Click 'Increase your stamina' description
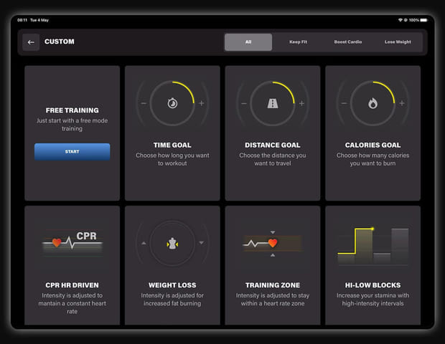This screenshot has width=445, height=344. point(373,300)
